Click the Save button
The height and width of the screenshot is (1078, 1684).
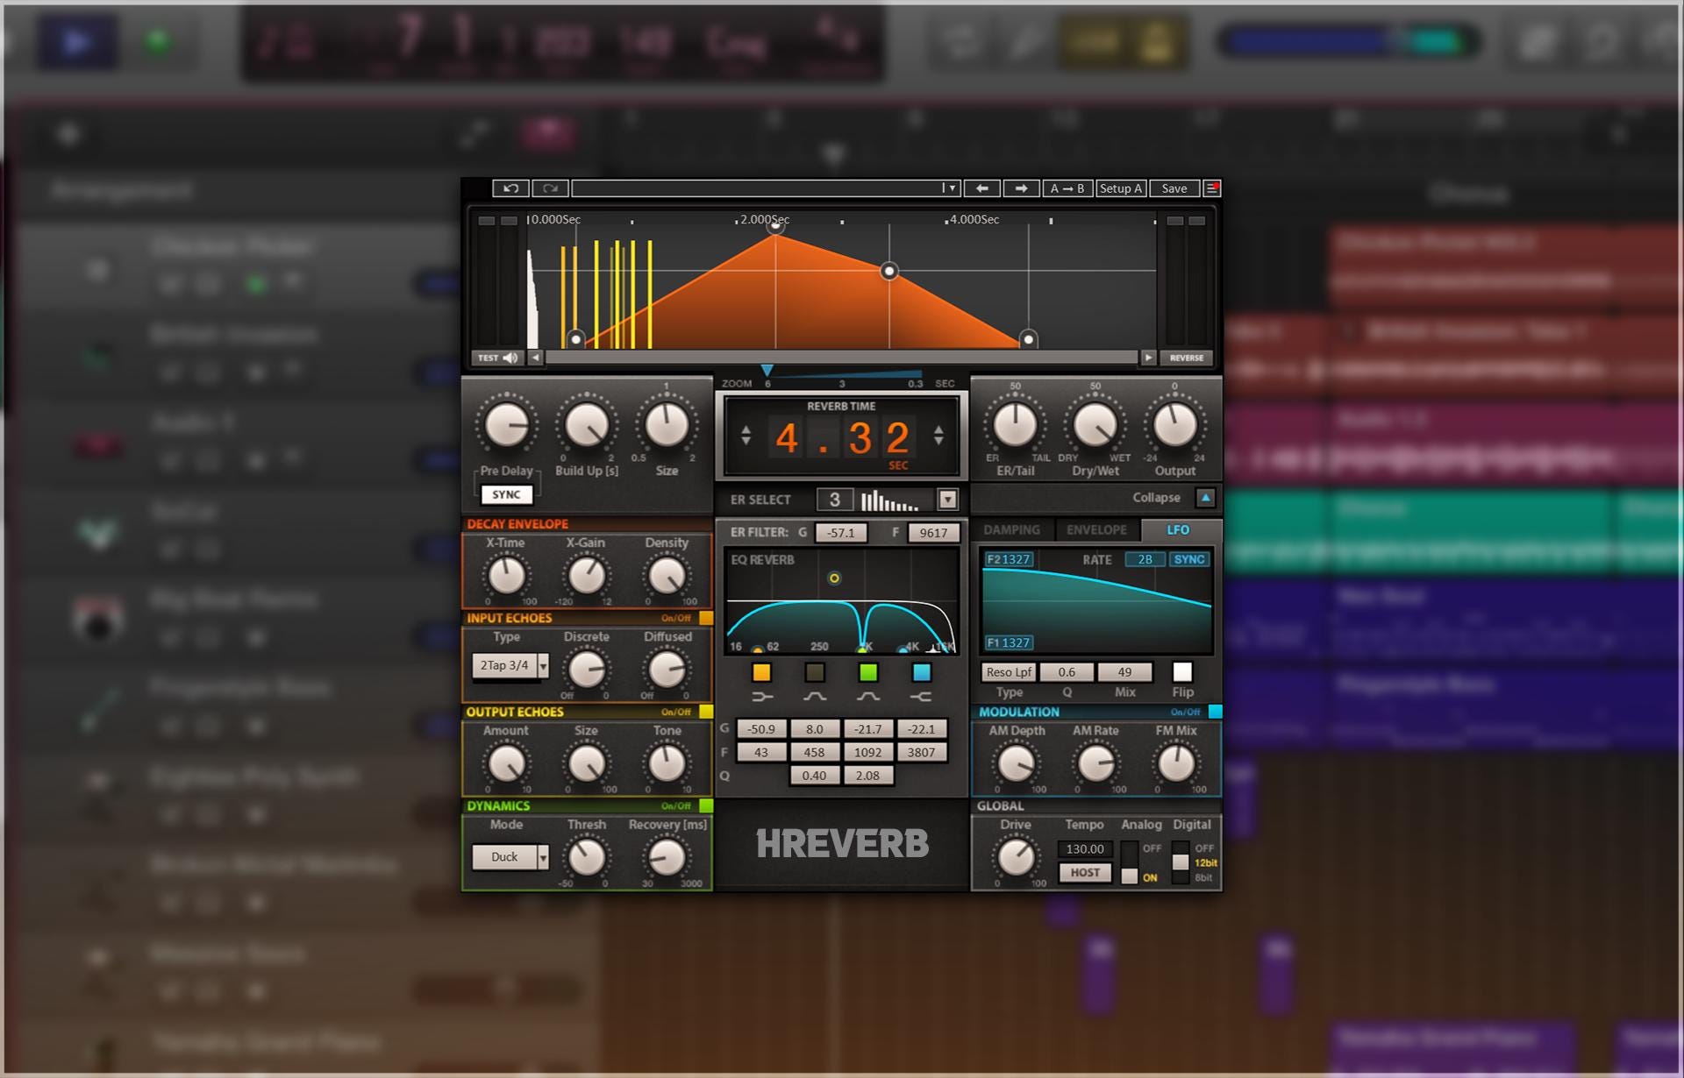tap(1174, 188)
